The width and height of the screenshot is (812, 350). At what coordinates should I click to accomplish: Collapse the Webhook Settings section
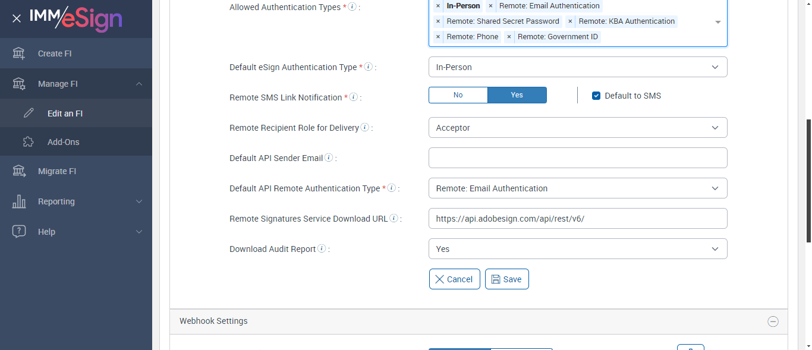point(773,321)
